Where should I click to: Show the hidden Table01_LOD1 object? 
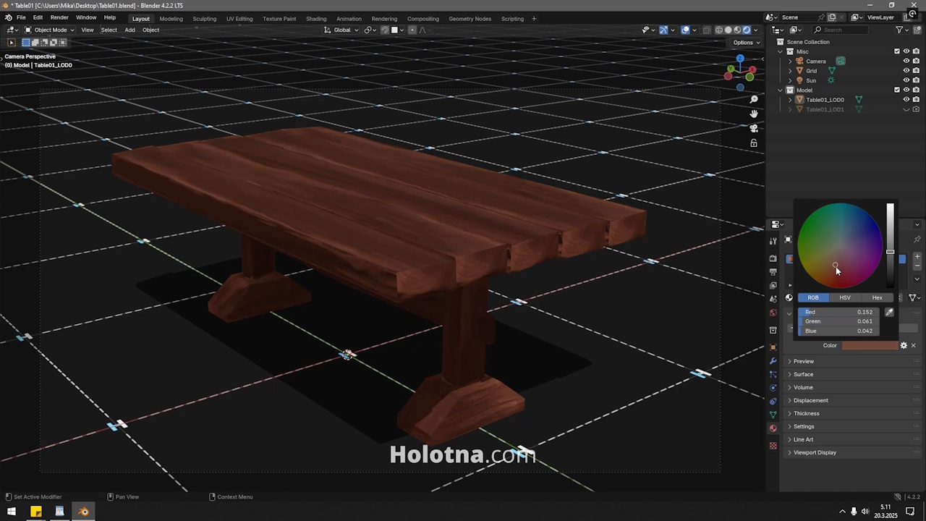[906, 109]
